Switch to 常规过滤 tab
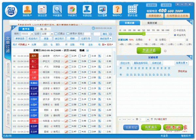Screen dimensions: 196x140 click(x=129, y=23)
